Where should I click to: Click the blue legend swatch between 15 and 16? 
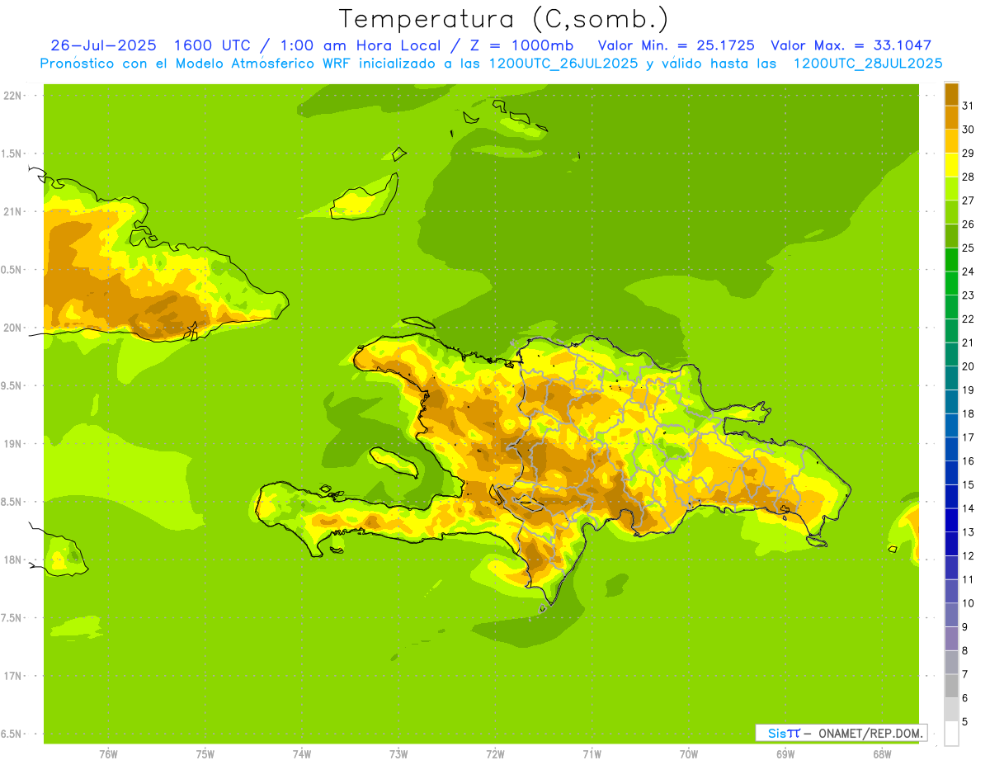951,473
